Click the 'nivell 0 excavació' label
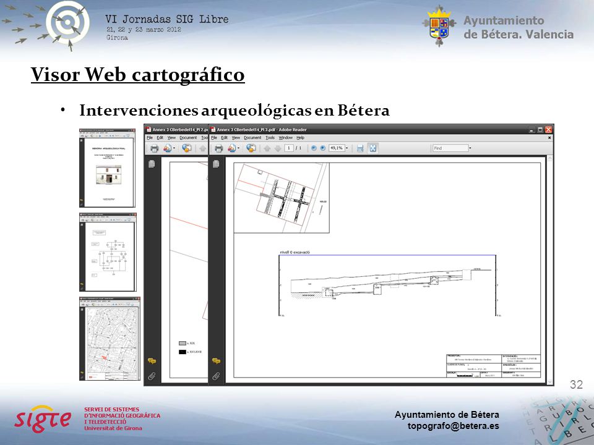 tap(295, 252)
